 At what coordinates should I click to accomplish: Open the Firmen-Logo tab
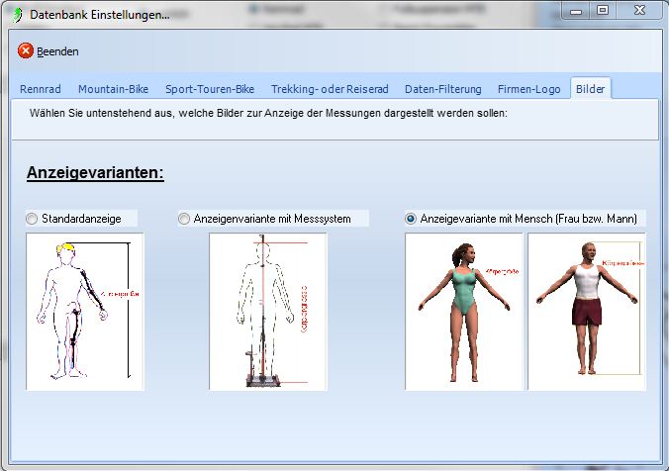click(x=529, y=88)
